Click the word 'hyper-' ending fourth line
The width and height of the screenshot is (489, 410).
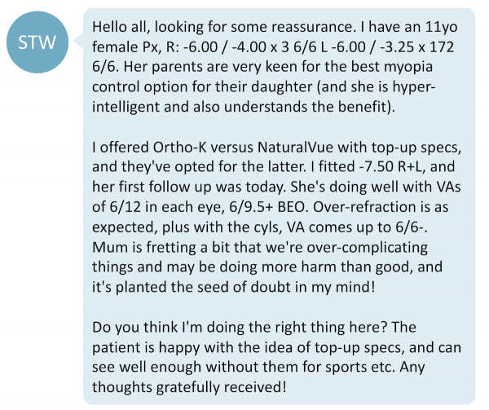click(x=414, y=87)
